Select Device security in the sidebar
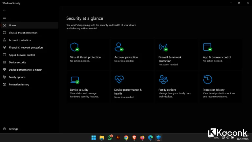 click(x=30, y=62)
